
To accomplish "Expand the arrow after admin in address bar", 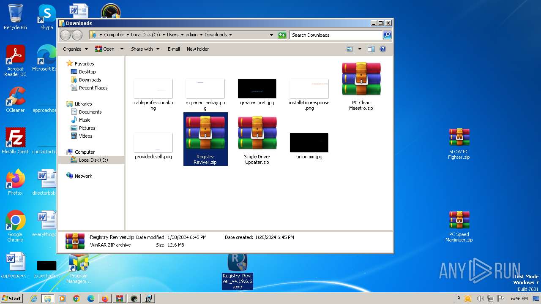I will tap(201, 35).
